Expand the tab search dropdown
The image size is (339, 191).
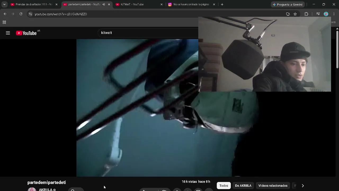click(4, 5)
